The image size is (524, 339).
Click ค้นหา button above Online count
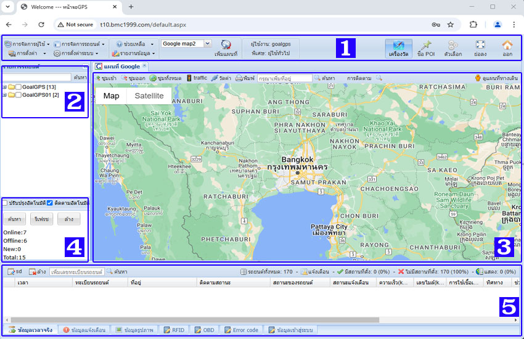(x=14, y=219)
